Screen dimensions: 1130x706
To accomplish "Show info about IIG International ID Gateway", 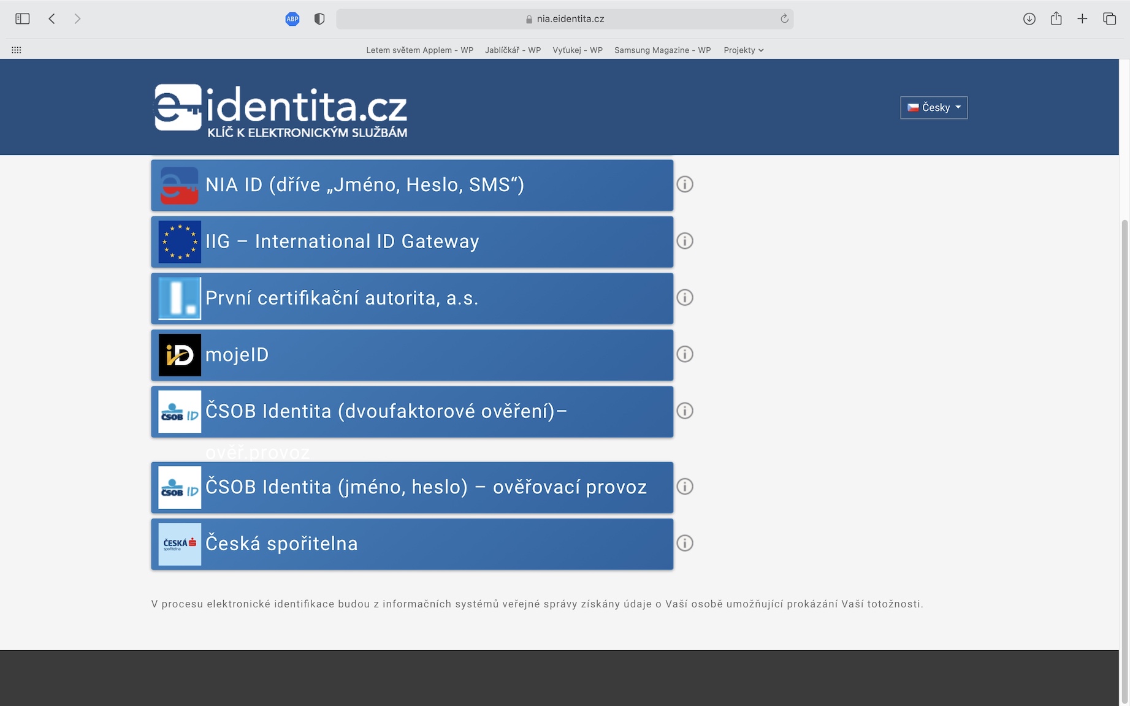I will tap(685, 241).
